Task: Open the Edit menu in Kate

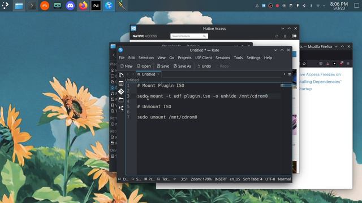Action: [131, 58]
